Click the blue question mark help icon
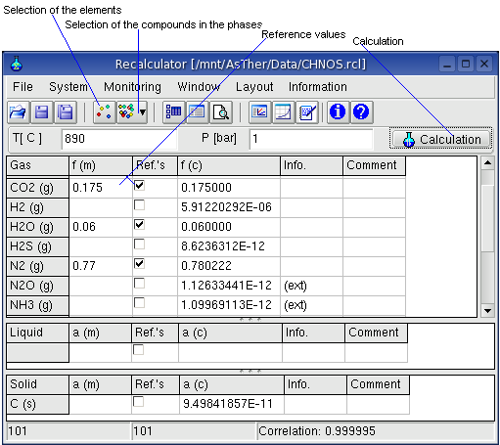Screen dimensions: 500x445 click(361, 112)
